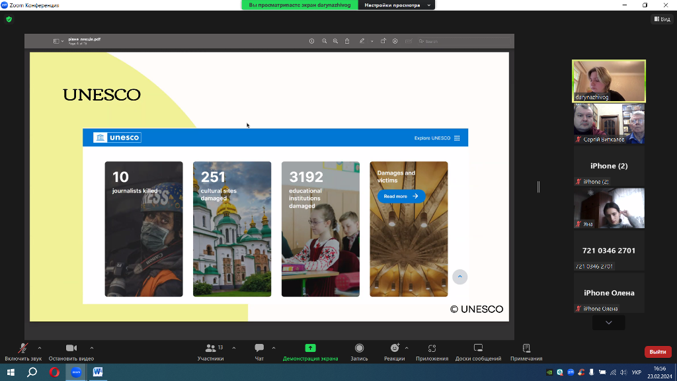Open the Вид layout menu
This screenshot has width=677, height=381.
point(662,19)
